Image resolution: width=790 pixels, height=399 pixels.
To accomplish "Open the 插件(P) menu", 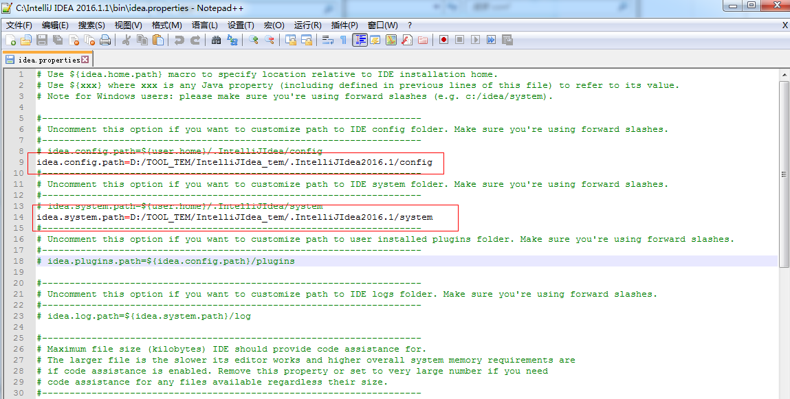I will click(x=344, y=25).
